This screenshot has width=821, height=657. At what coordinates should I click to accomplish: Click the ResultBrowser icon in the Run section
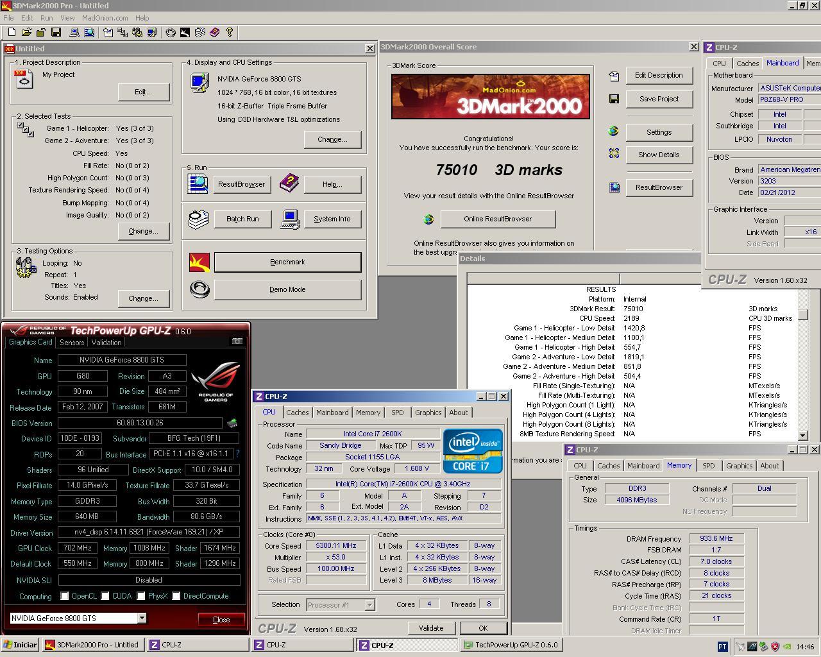pyautogui.click(x=198, y=183)
